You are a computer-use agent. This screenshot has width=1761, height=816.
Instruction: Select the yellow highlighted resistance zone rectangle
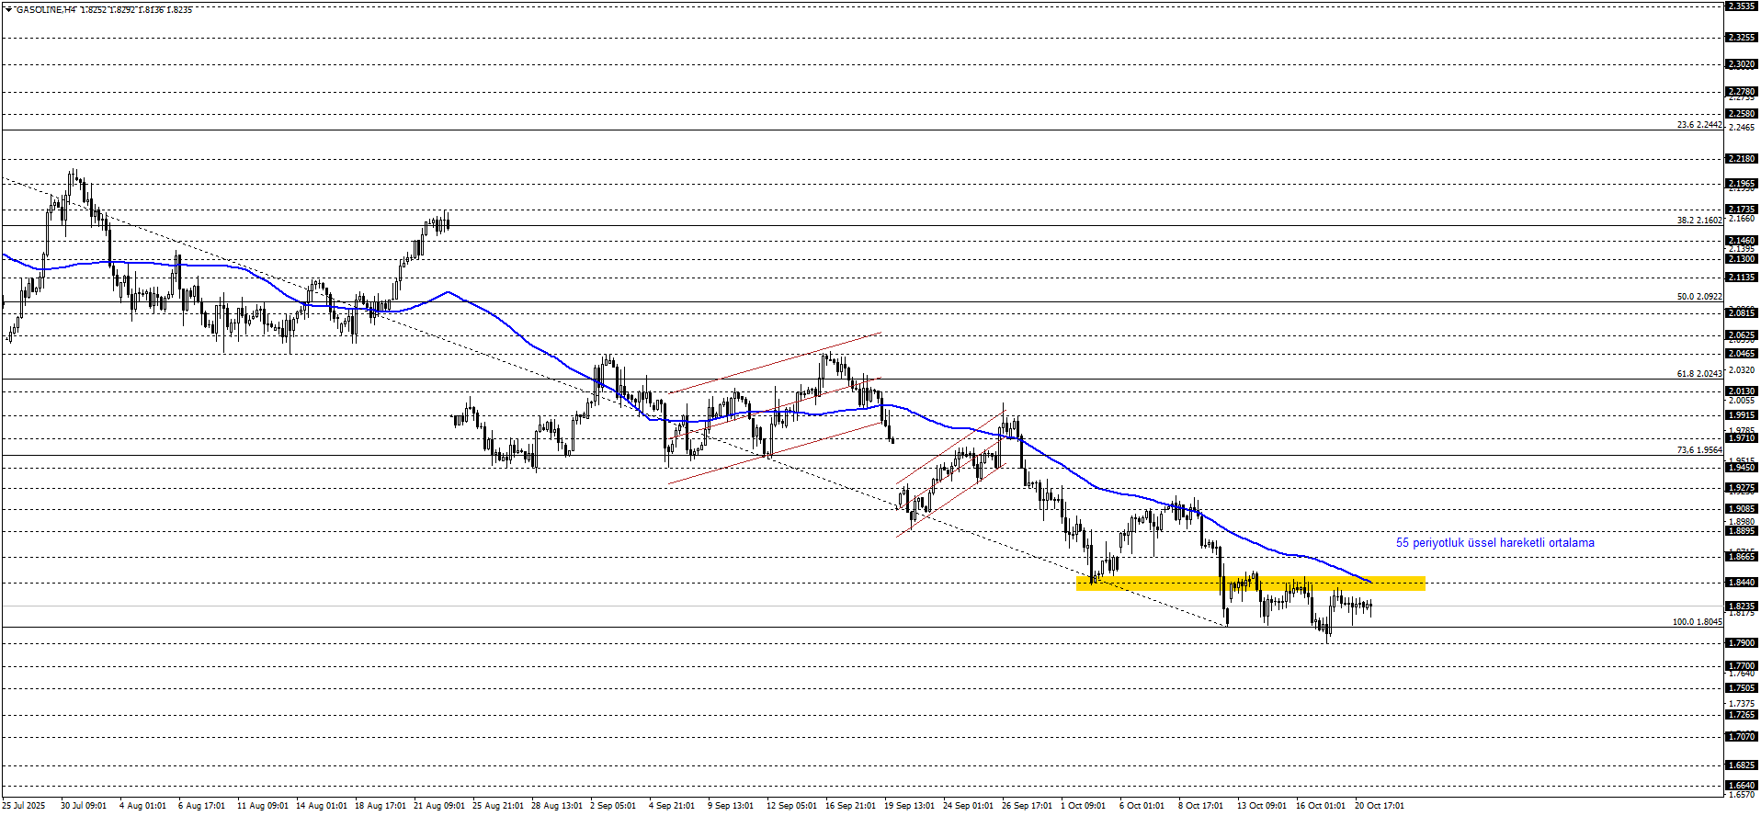point(1250,584)
